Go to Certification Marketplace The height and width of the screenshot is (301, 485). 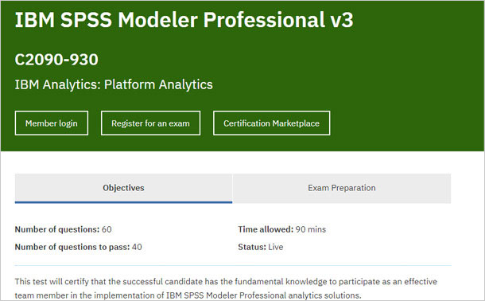(272, 123)
